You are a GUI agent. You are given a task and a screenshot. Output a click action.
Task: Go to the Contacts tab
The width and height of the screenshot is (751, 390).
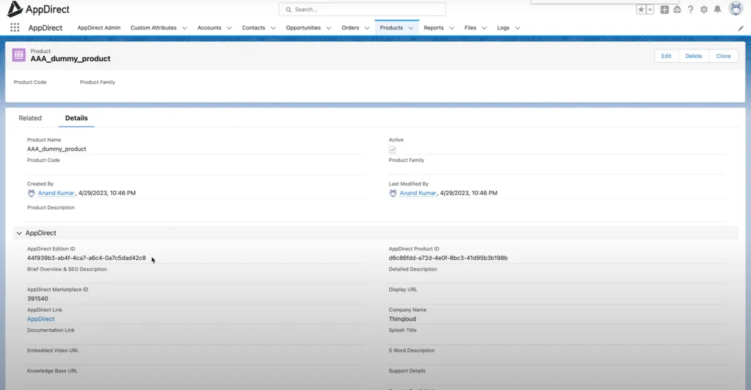[x=253, y=28]
